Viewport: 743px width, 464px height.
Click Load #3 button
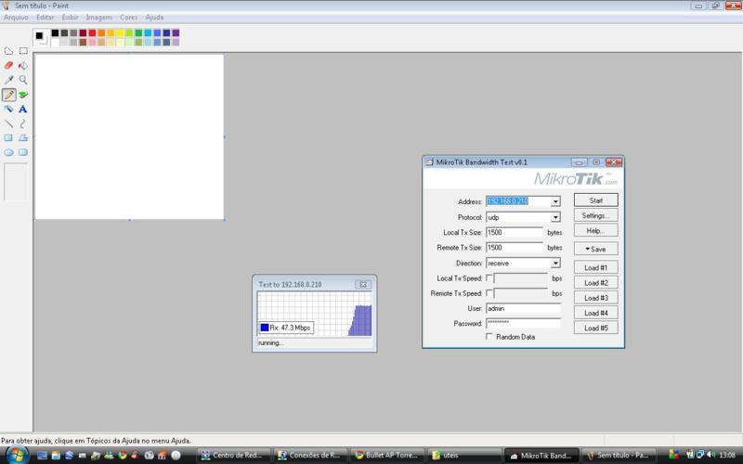(595, 298)
